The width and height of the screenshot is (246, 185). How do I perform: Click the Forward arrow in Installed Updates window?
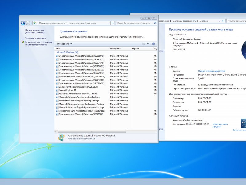[28, 23]
